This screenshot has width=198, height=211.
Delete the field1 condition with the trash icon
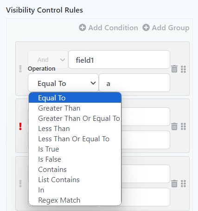(174, 69)
